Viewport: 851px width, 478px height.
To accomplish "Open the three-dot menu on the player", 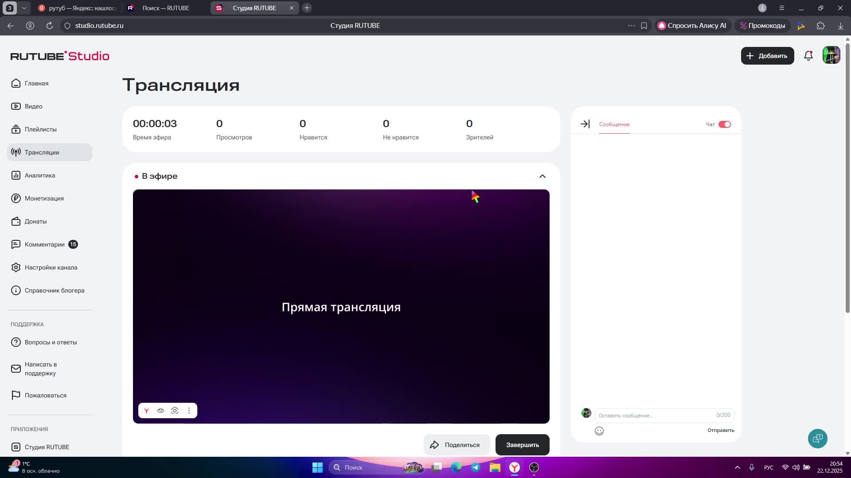I will tap(189, 411).
